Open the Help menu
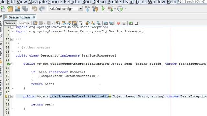 coord(171,2)
